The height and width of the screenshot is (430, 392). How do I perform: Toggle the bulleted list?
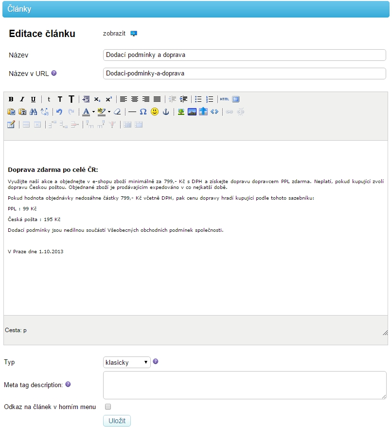[198, 99]
